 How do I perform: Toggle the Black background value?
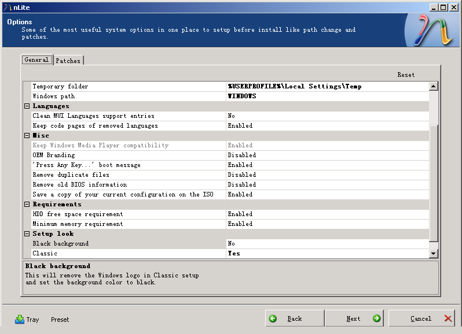click(x=327, y=244)
